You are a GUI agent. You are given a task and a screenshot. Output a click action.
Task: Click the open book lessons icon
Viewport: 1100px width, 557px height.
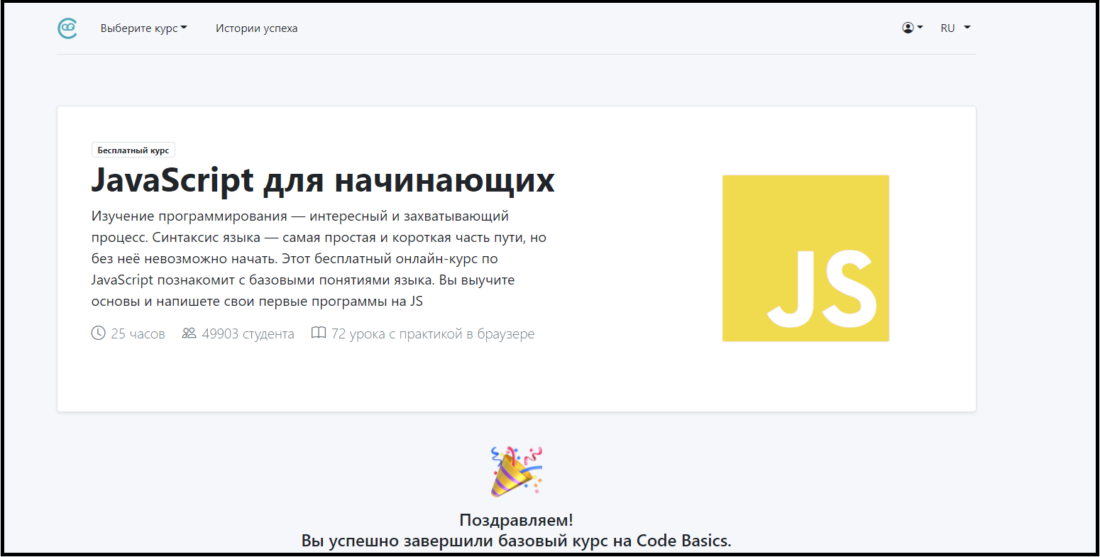pos(319,333)
